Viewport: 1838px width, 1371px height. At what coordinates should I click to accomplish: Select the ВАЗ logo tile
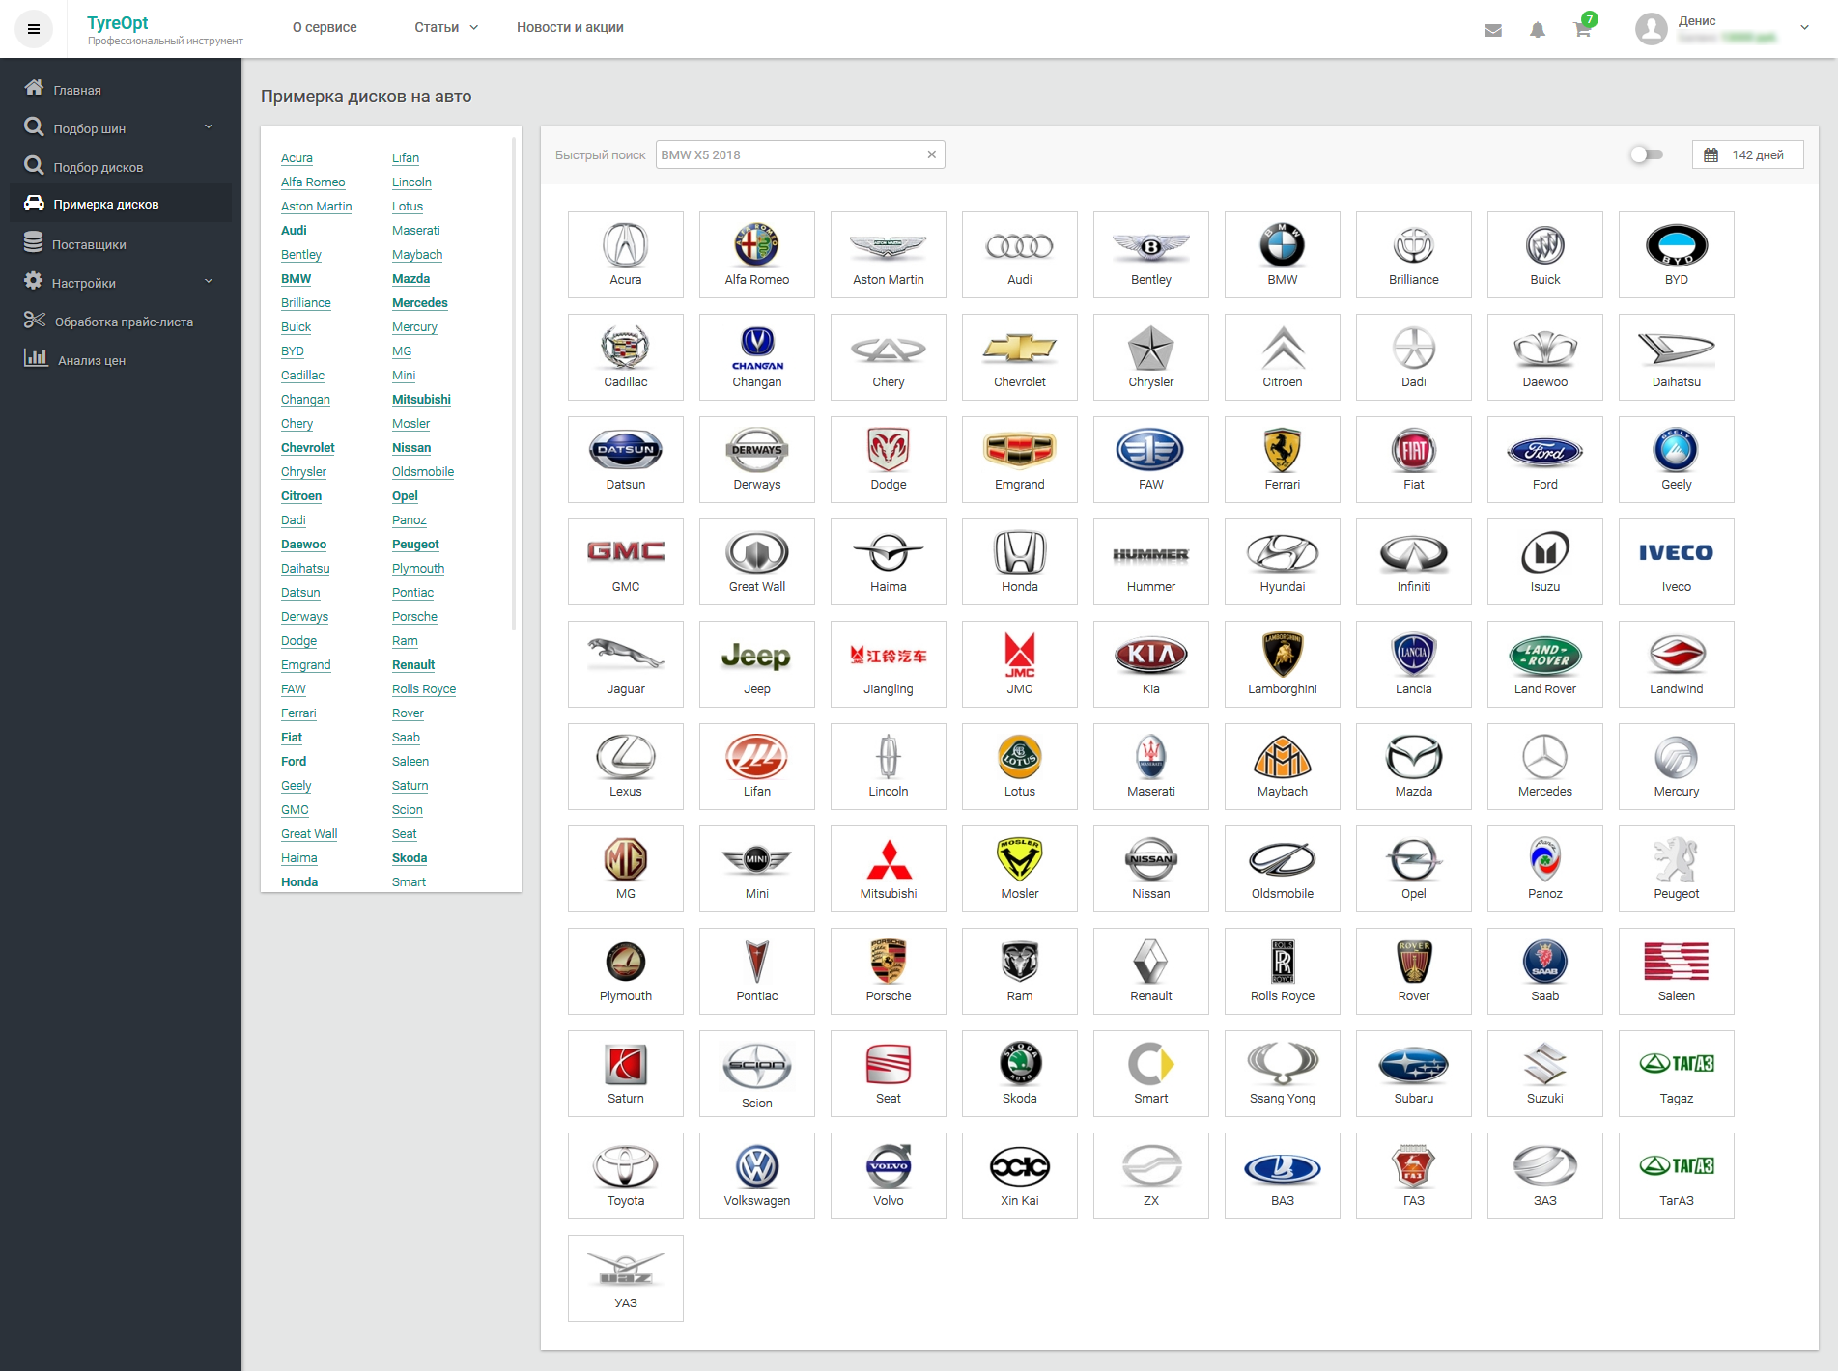(1283, 1176)
